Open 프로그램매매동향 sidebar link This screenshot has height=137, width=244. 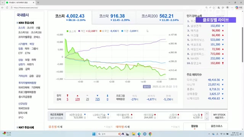(27, 92)
